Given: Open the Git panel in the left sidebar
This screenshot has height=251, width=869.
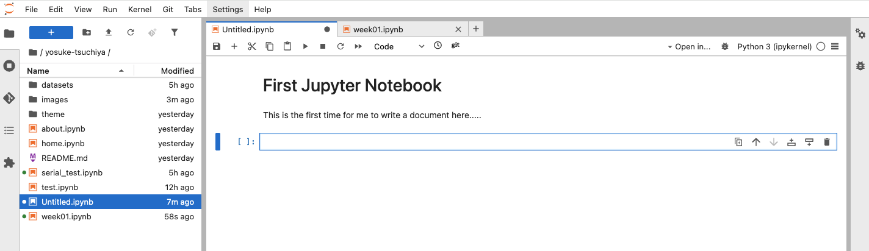Looking at the screenshot, I should click(9, 97).
